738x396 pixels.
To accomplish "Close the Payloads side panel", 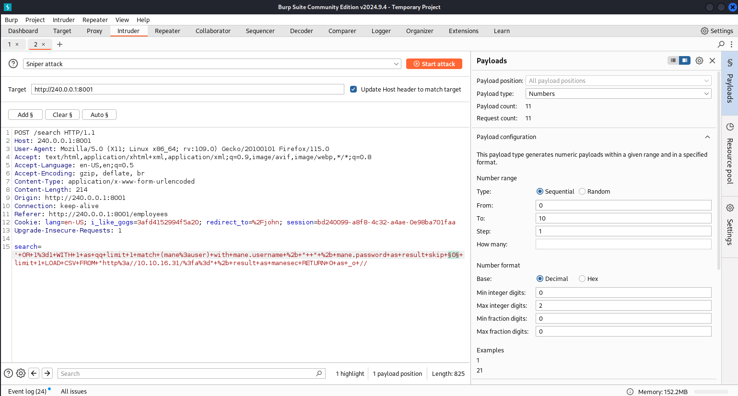I will 712,60.
